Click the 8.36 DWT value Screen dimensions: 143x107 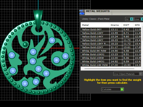click(x=126, y=58)
